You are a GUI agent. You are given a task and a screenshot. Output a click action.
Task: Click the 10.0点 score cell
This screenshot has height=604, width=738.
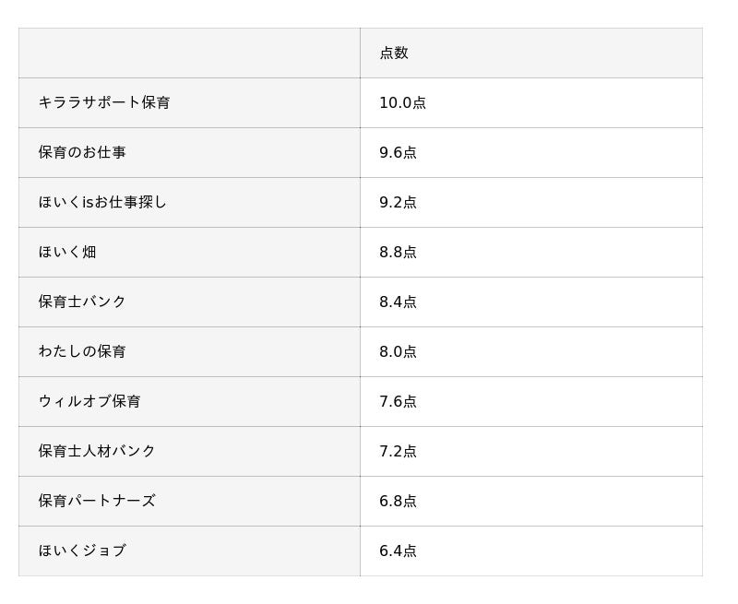[402, 103]
